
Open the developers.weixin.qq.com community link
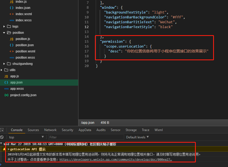[115, 159]
